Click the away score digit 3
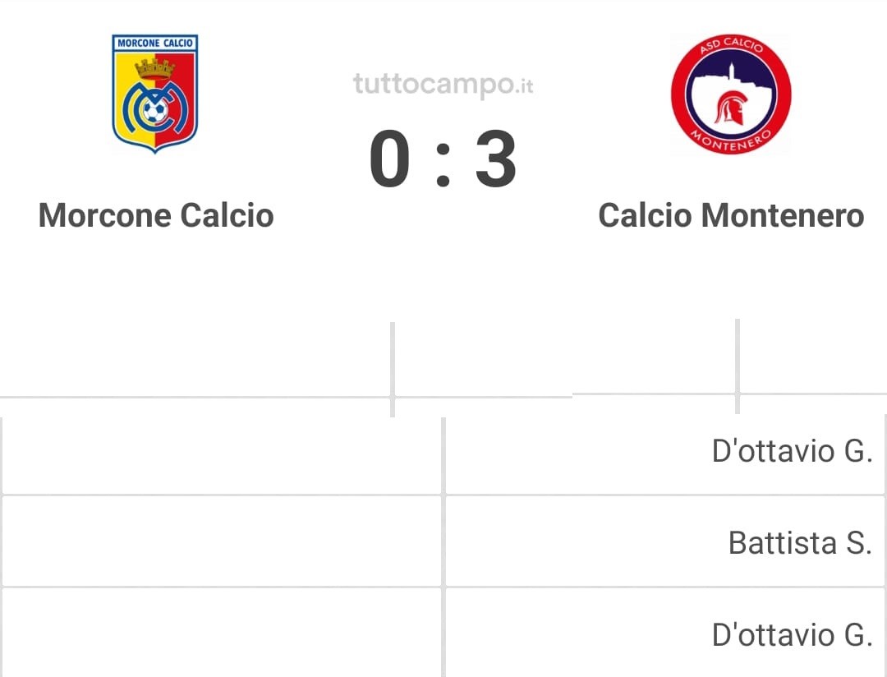The image size is (887, 677). (495, 159)
